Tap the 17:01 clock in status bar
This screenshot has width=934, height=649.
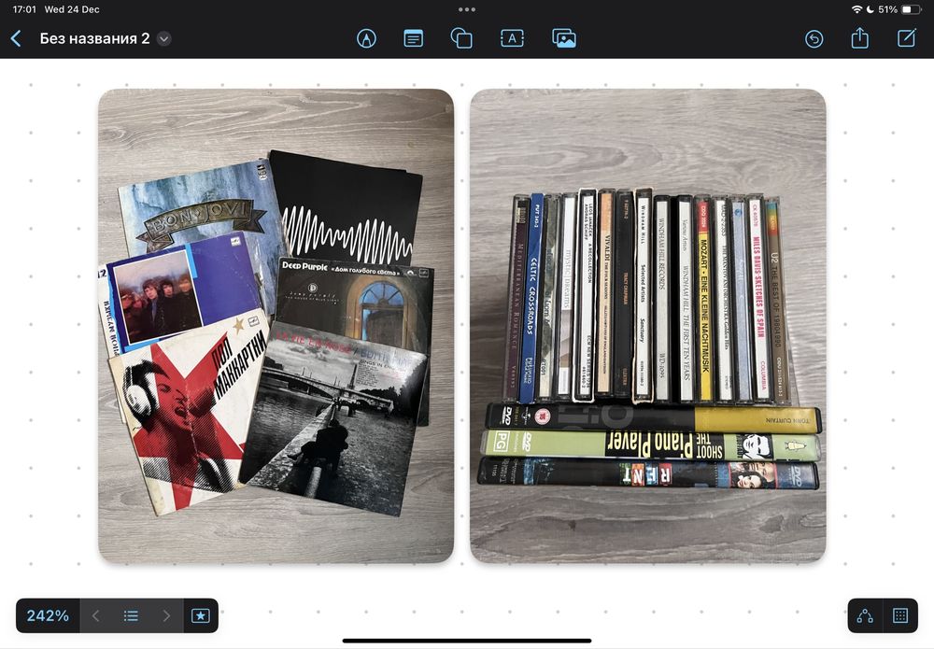(24, 9)
